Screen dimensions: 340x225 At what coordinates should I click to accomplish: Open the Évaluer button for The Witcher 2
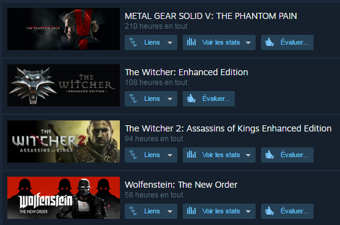[x=287, y=155]
